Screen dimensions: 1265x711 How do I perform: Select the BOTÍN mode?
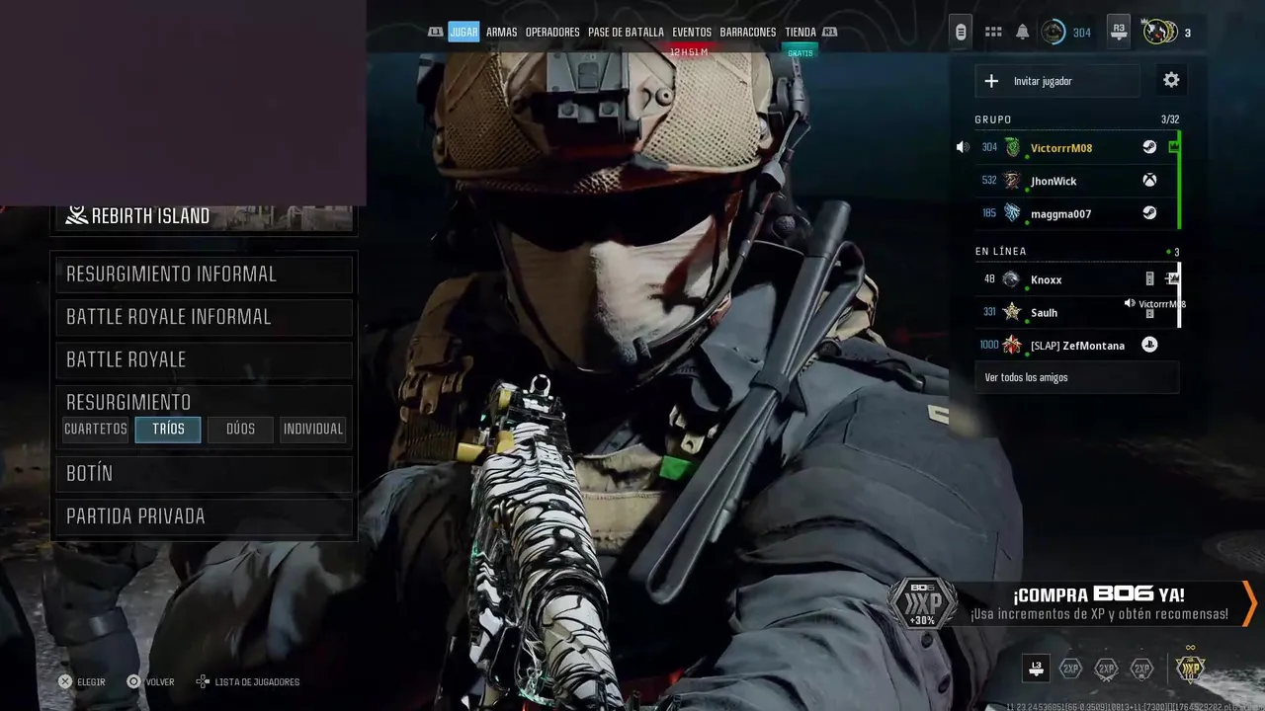(x=205, y=474)
